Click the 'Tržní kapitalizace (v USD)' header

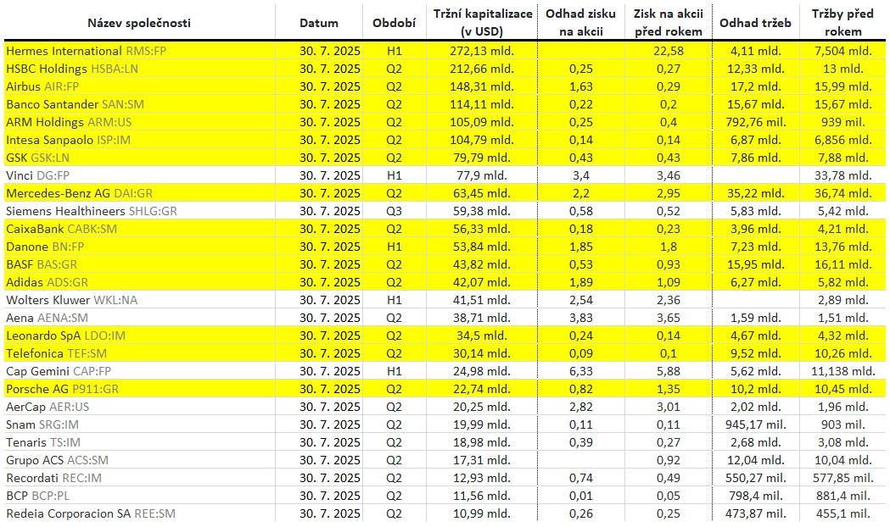[483, 23]
